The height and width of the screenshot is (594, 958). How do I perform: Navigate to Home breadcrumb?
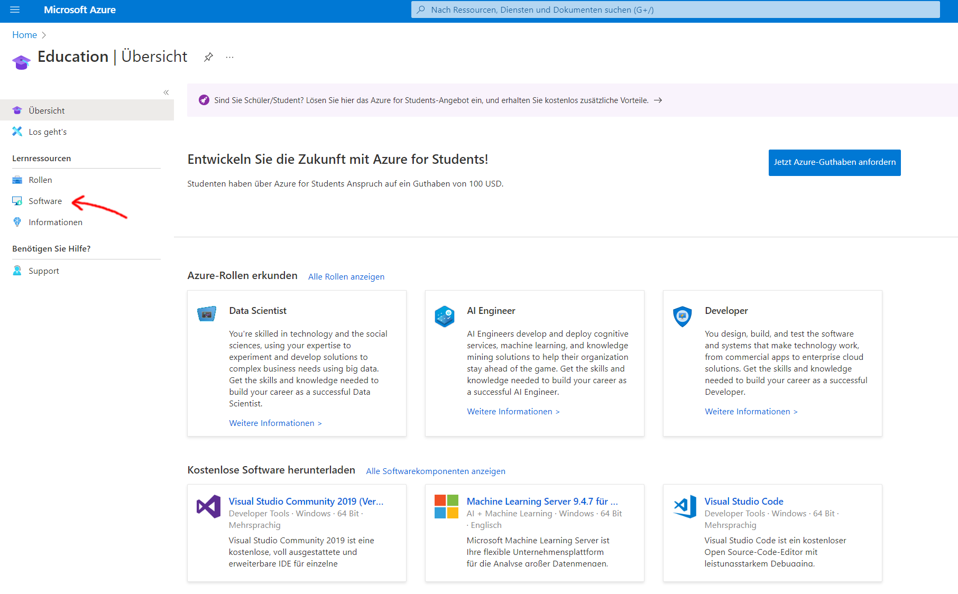click(x=24, y=35)
